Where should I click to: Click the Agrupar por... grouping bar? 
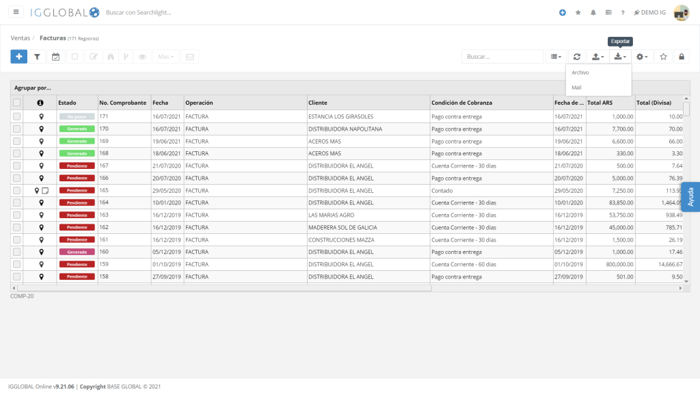click(x=351, y=88)
